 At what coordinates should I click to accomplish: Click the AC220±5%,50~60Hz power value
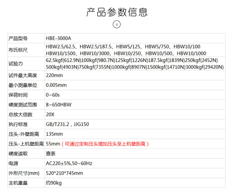[x=69, y=163]
